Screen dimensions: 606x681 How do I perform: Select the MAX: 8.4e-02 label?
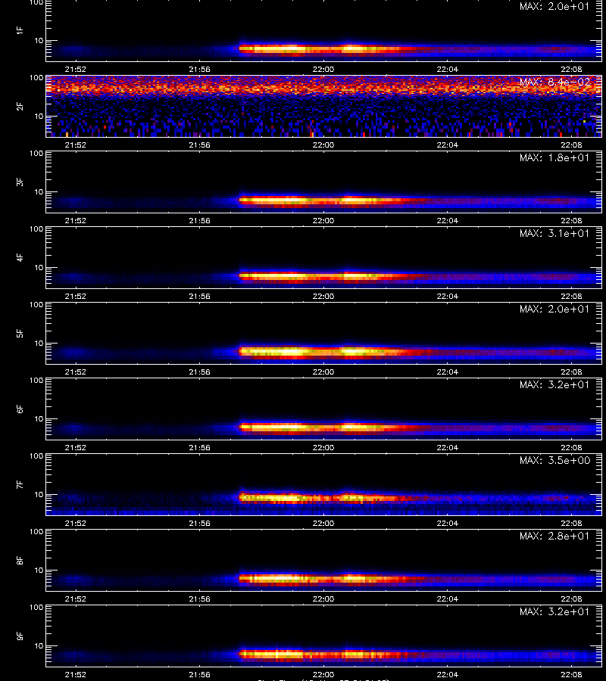point(554,82)
